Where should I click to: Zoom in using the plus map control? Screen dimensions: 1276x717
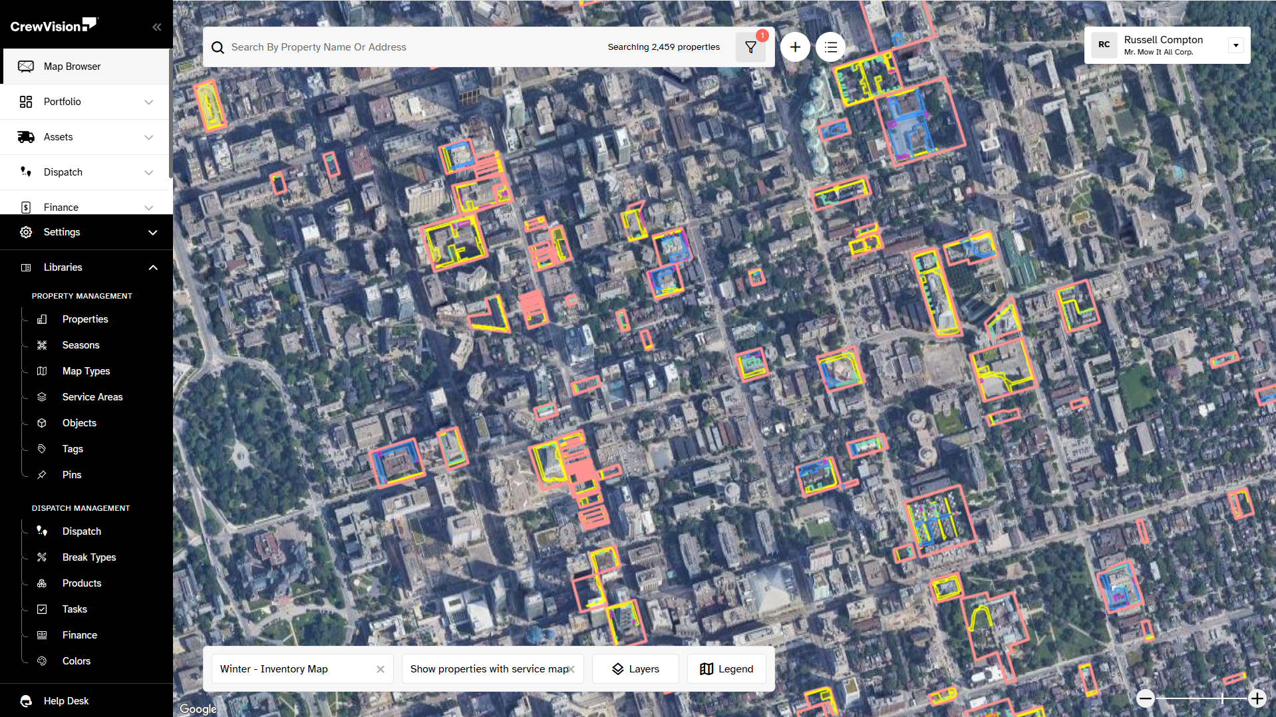point(1257,698)
